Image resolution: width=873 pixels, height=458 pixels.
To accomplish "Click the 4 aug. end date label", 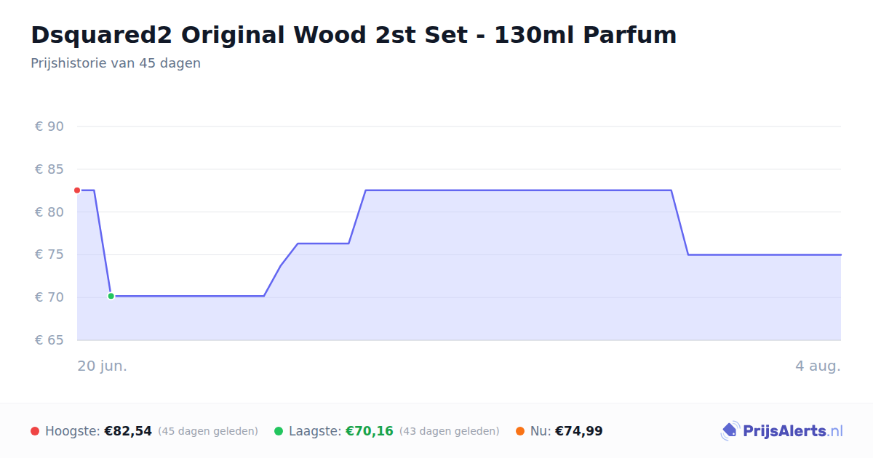I will (818, 366).
